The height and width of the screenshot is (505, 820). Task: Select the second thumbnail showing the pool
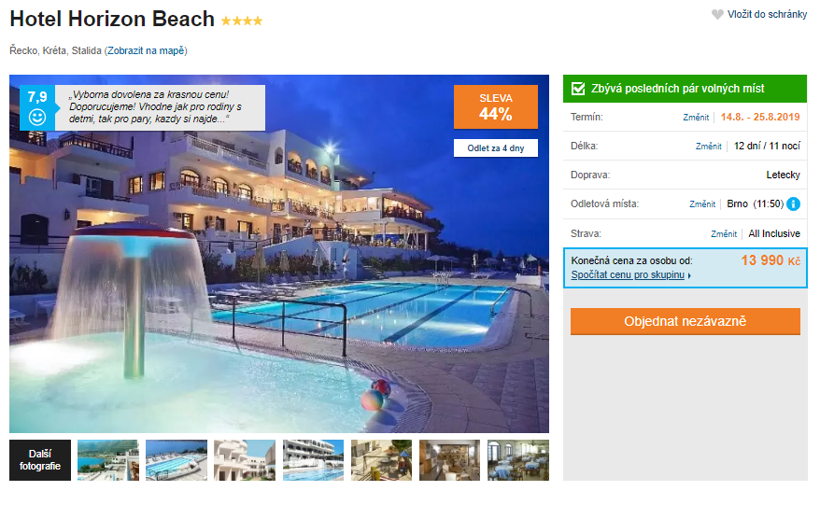(x=177, y=460)
